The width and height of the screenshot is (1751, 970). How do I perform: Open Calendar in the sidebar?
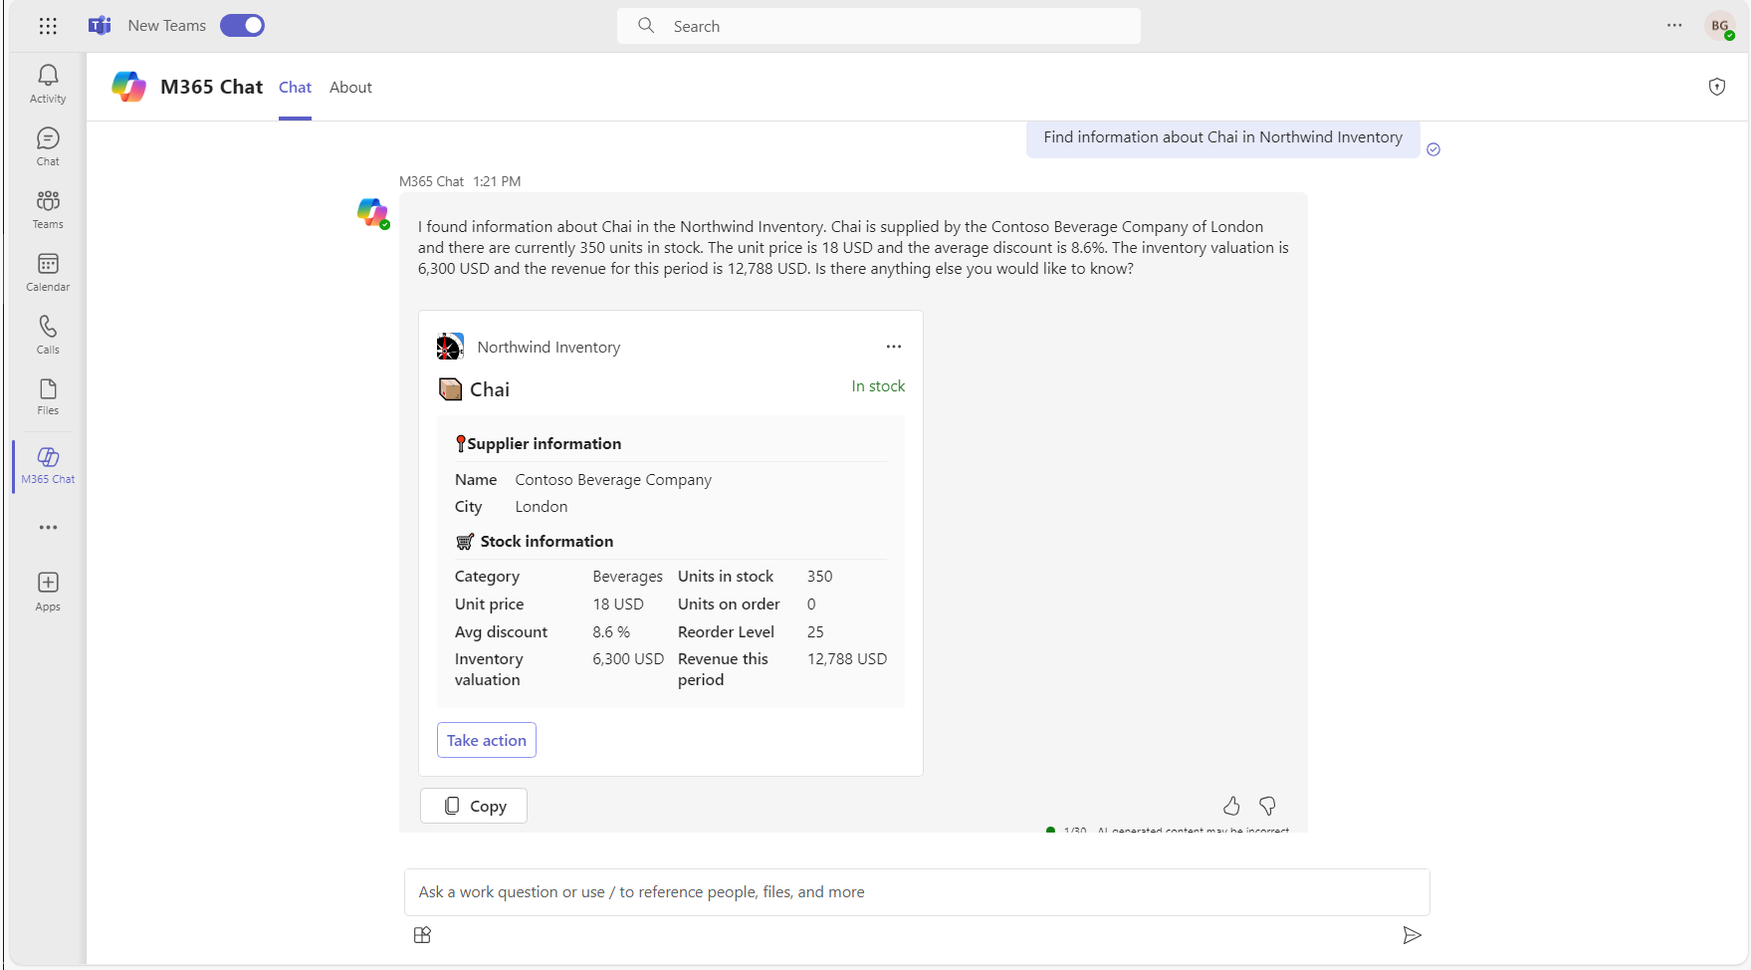tap(48, 273)
